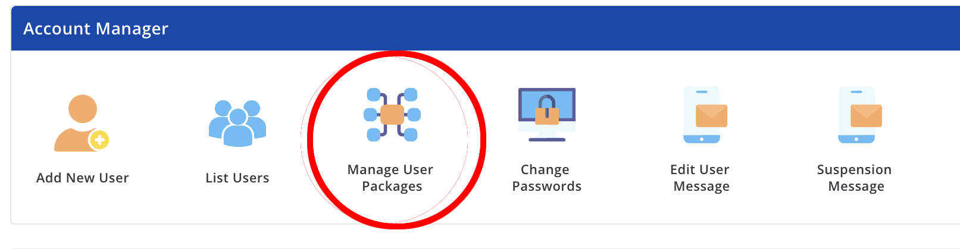Select the "Edit User Message" text label
Viewport: 960px width, 249px height.
point(701,178)
